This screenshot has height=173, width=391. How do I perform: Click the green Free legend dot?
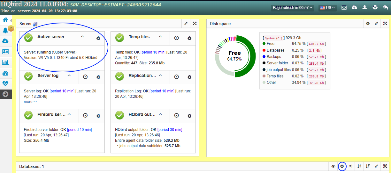264,44
